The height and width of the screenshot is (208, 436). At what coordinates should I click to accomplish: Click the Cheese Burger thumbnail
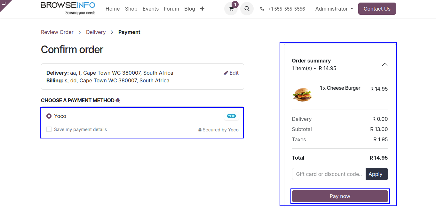[302, 94]
